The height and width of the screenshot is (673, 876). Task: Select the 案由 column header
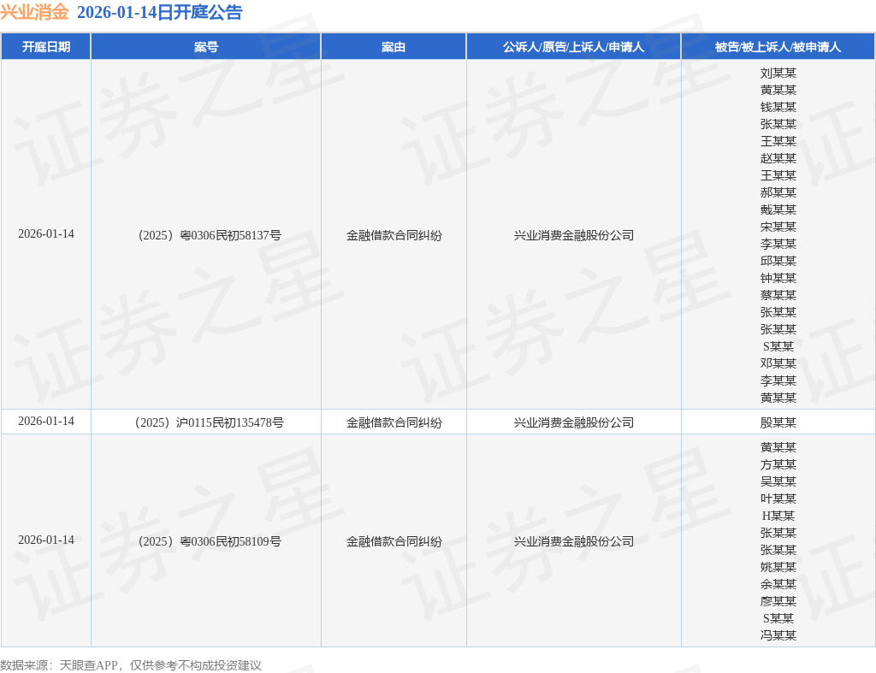[394, 47]
